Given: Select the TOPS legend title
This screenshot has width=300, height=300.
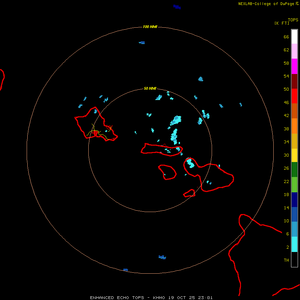Looking at the screenshot, I should coord(293,20).
